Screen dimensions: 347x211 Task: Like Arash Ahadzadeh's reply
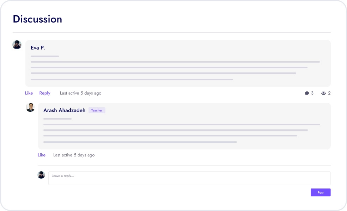click(x=42, y=155)
